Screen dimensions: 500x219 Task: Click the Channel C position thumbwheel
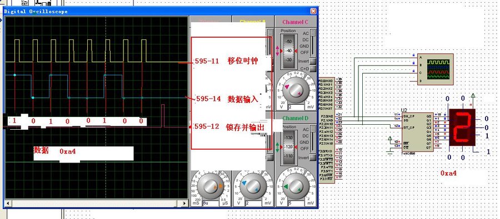pyautogui.click(x=288, y=51)
